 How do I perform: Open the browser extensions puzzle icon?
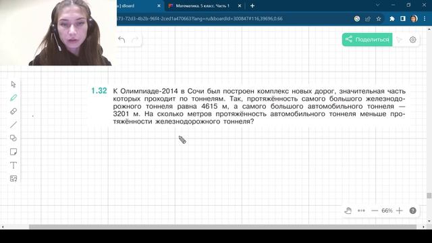pyautogui.click(x=392, y=19)
